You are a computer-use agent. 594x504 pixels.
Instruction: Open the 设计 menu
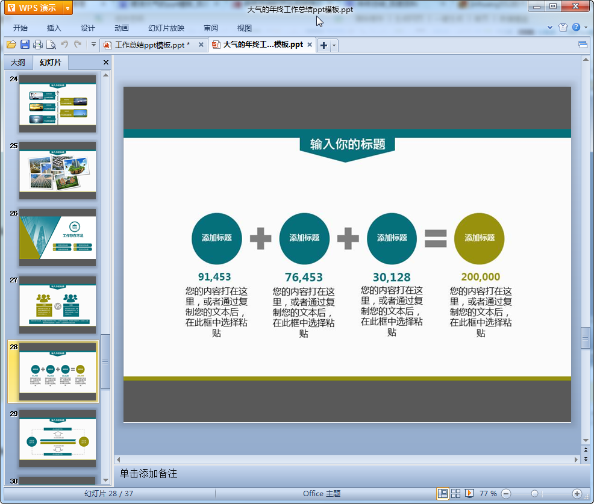[x=88, y=28]
